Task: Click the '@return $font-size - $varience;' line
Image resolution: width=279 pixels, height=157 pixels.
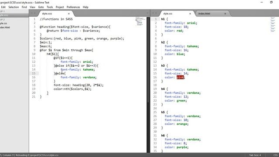Action: [73, 31]
